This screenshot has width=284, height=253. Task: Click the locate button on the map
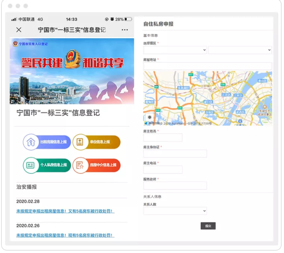coord(149,117)
